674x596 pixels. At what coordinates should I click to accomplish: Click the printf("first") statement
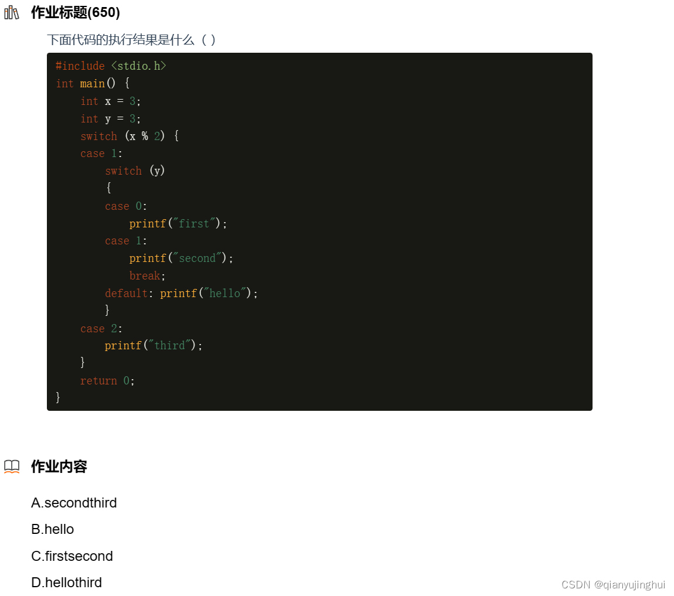[x=178, y=223]
